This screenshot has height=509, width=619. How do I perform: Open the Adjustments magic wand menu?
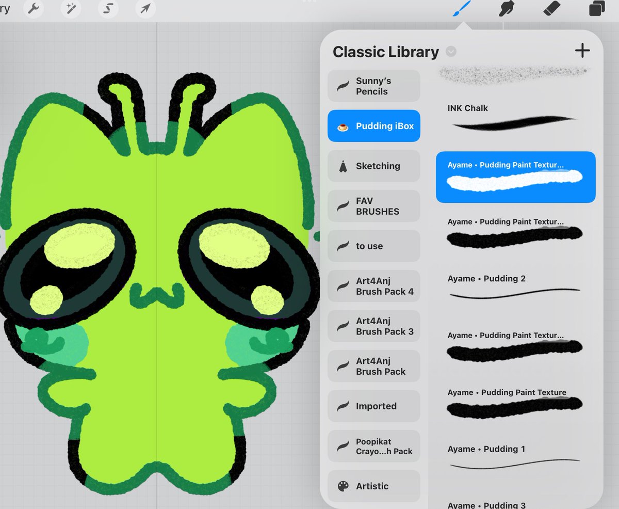[70, 9]
